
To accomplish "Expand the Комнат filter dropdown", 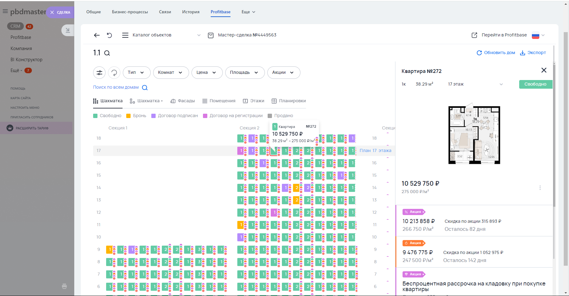I will pyautogui.click(x=171, y=73).
